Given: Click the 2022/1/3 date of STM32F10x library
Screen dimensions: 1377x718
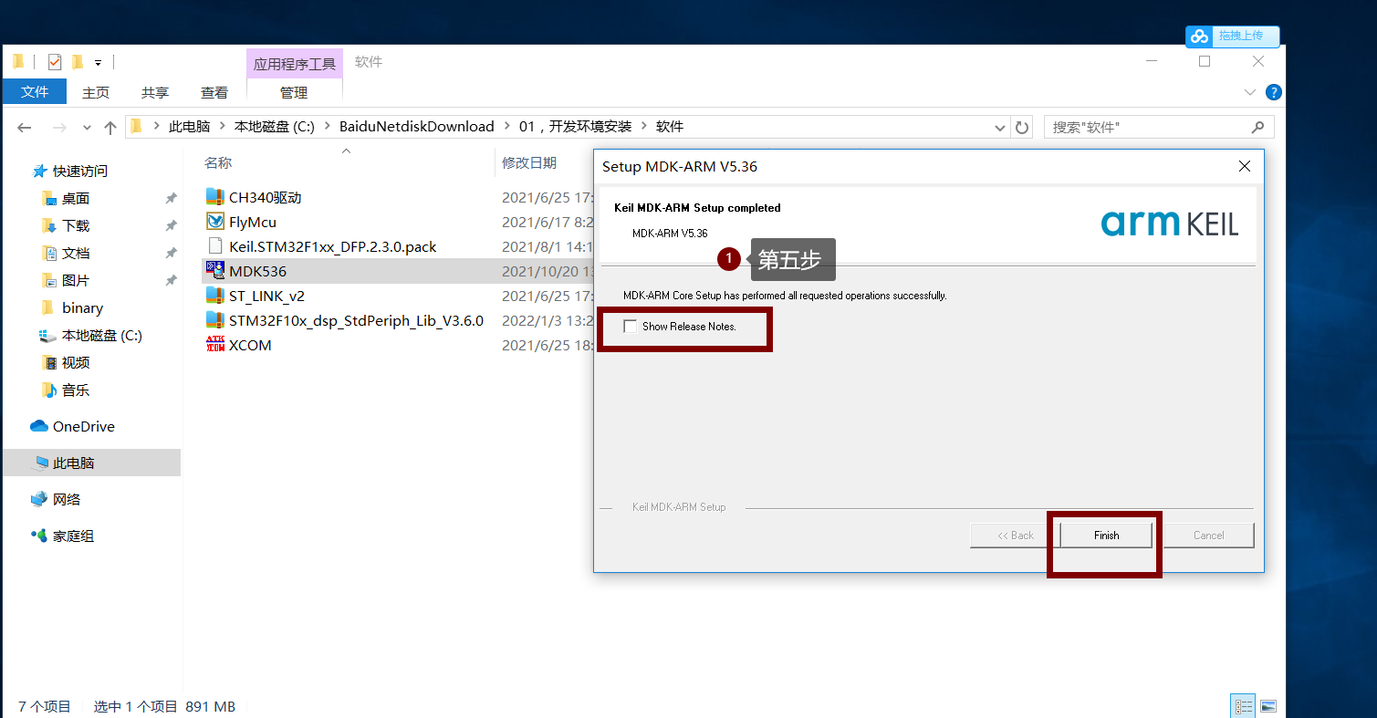Looking at the screenshot, I should (547, 320).
